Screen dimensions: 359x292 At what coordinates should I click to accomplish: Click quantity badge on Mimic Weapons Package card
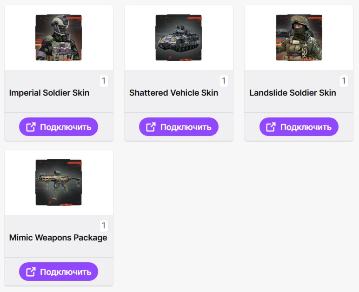pyautogui.click(x=104, y=226)
